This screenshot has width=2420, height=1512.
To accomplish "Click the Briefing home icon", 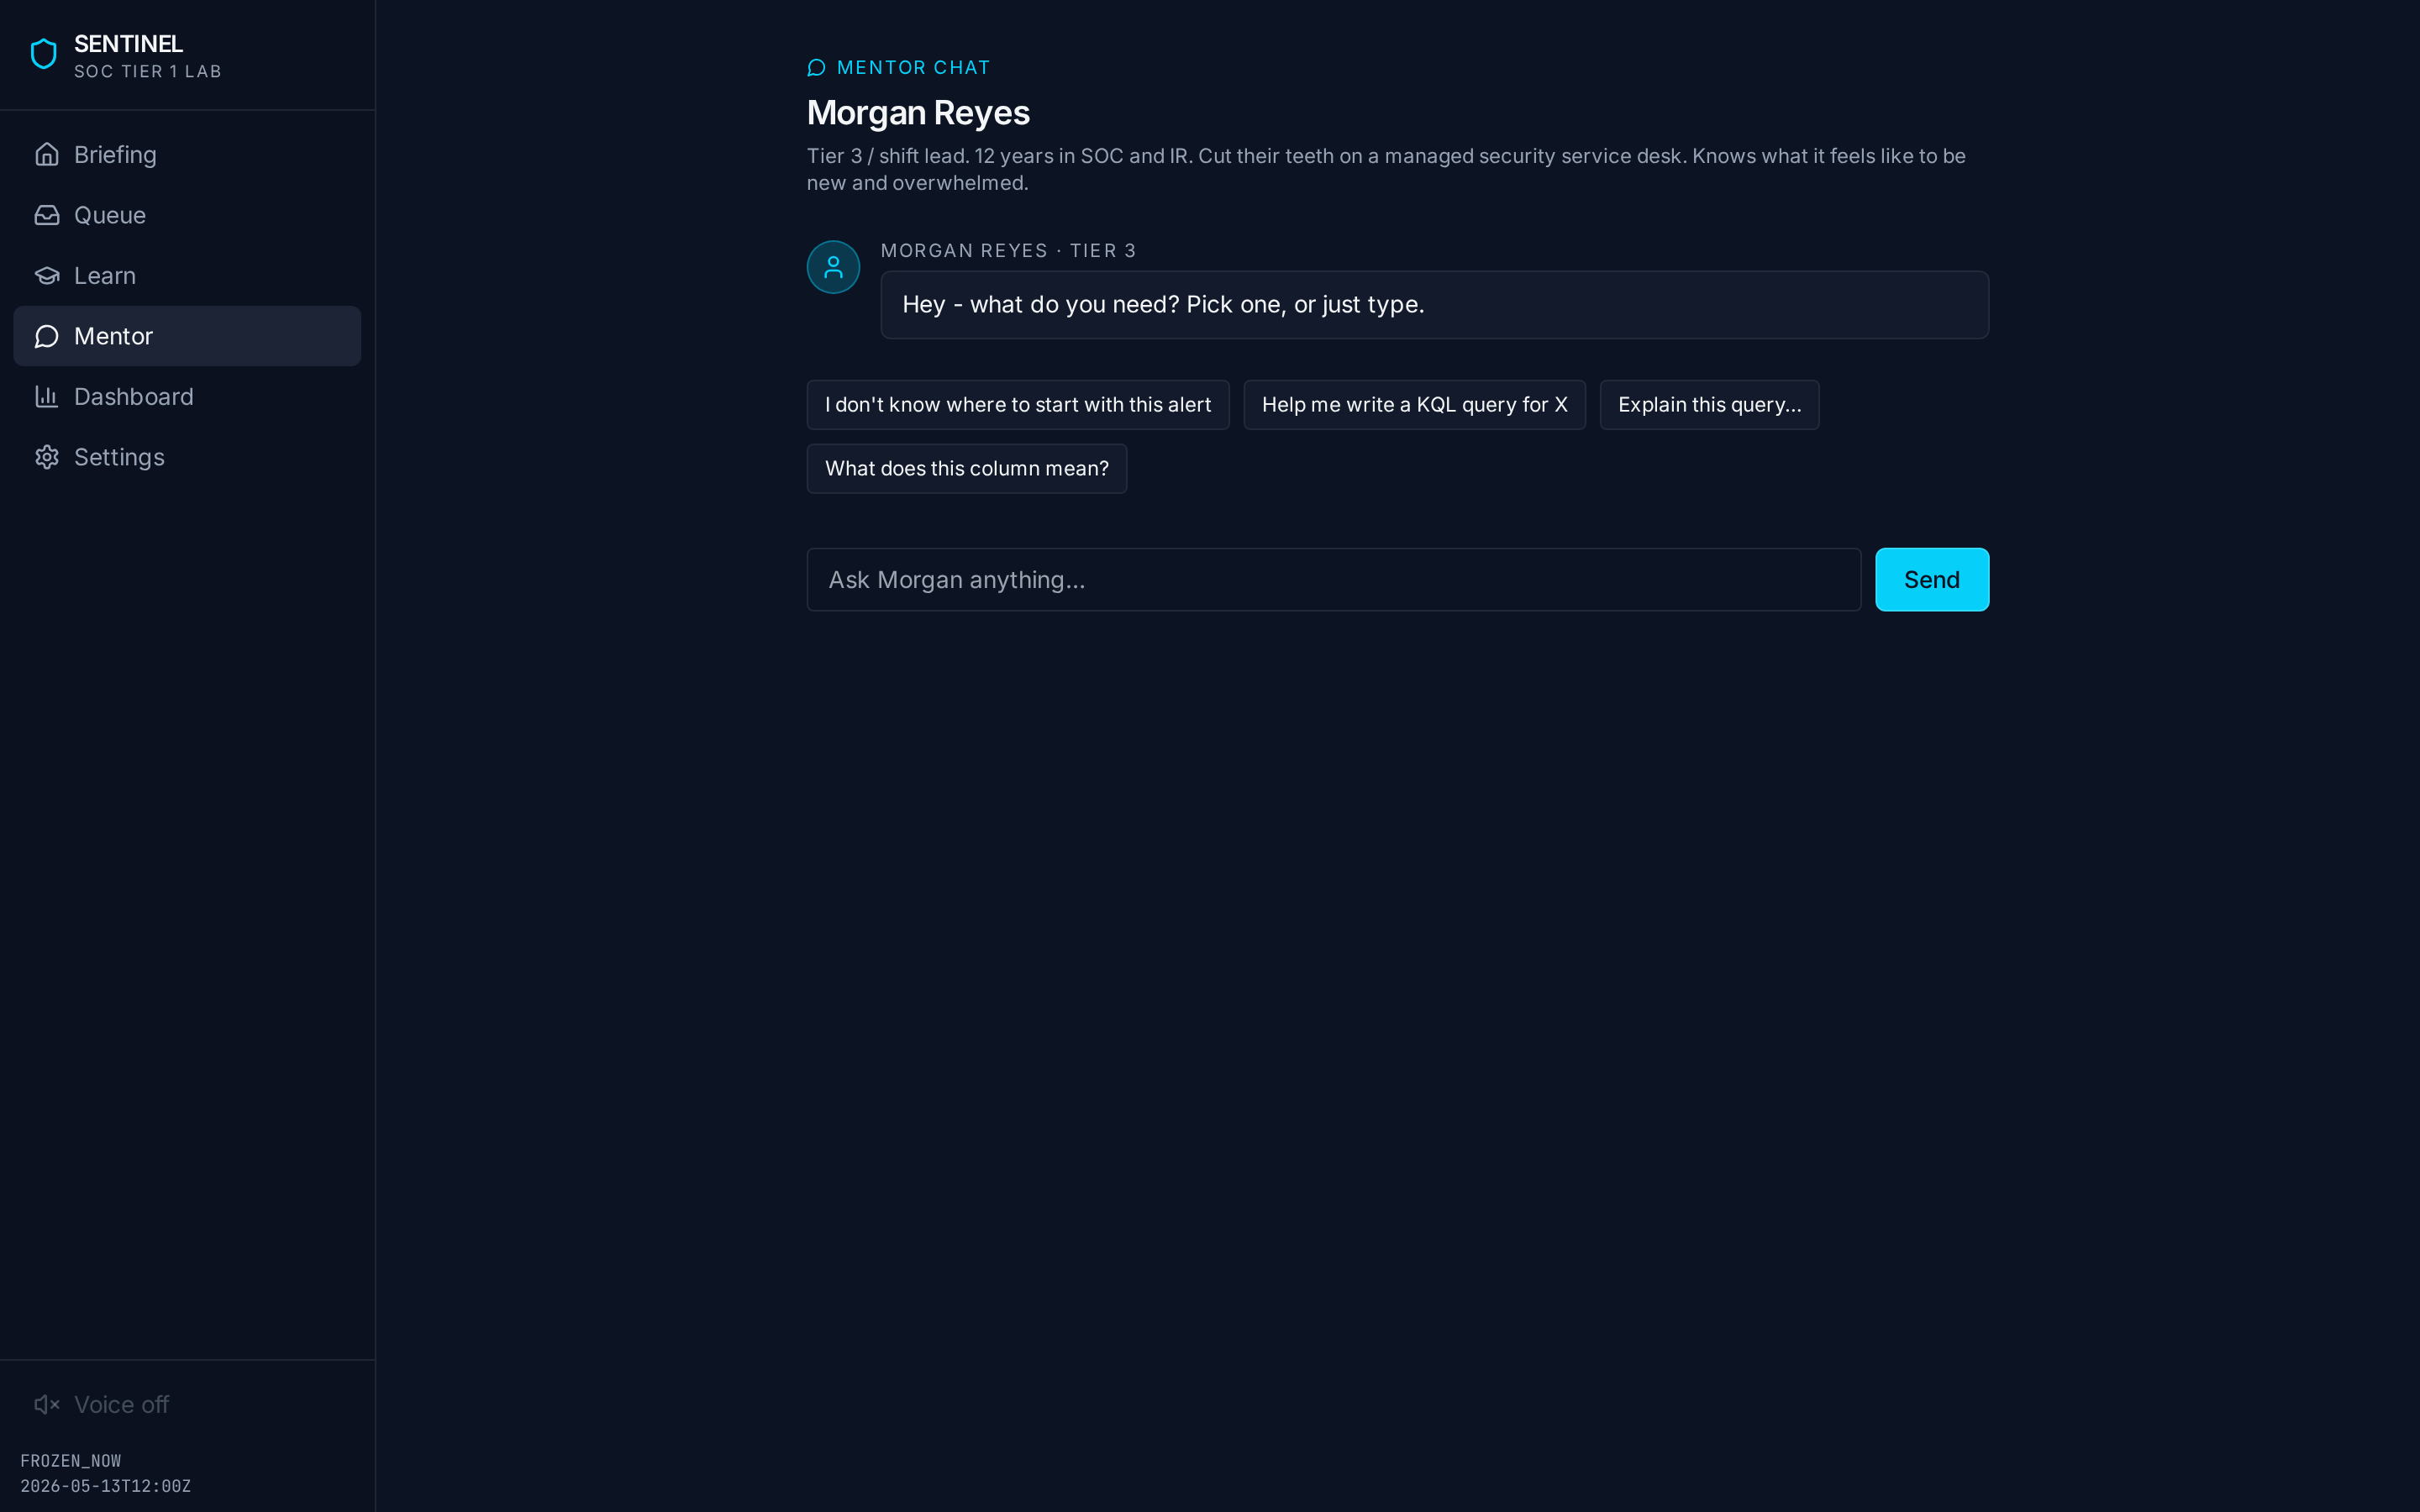I will tap(47, 154).
